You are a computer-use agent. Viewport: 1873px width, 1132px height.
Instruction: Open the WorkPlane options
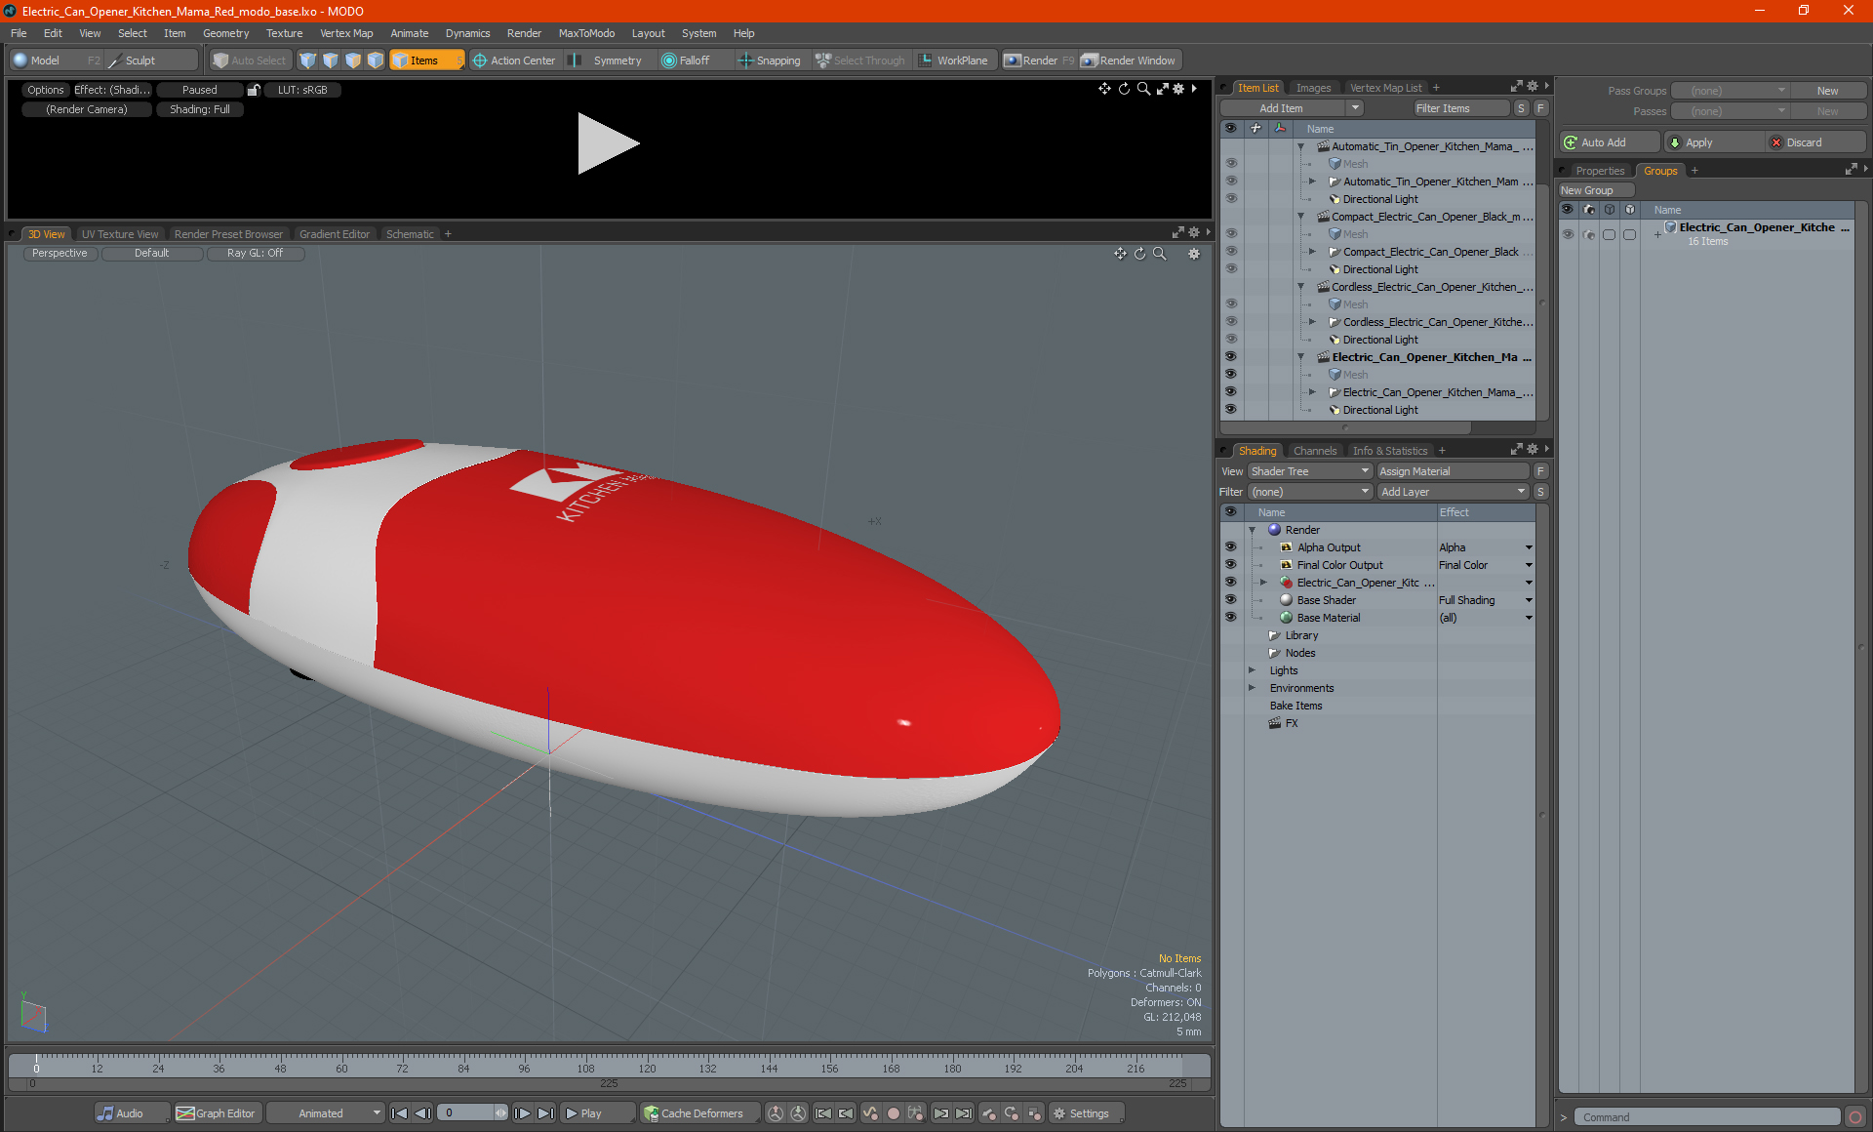pyautogui.click(x=954, y=61)
